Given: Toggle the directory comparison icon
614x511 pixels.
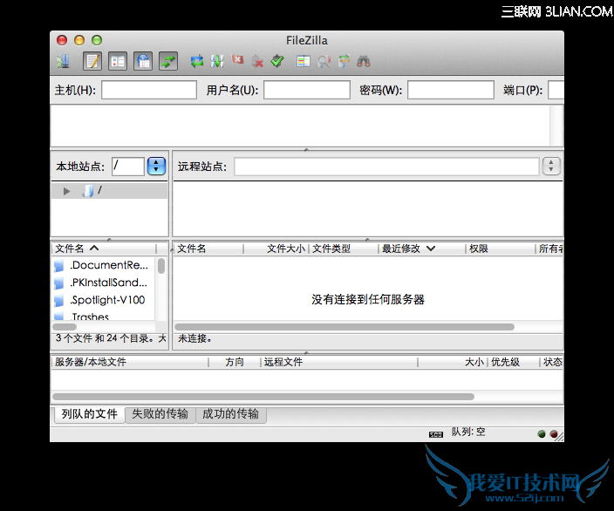Looking at the screenshot, I should 324,61.
